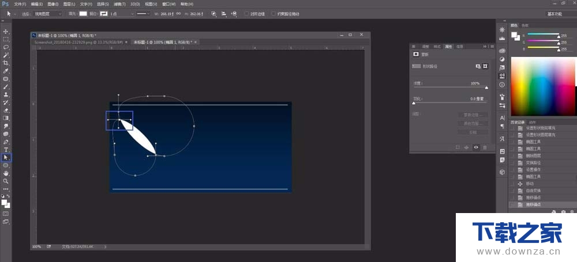Select the Eraser tool

tap(6, 110)
